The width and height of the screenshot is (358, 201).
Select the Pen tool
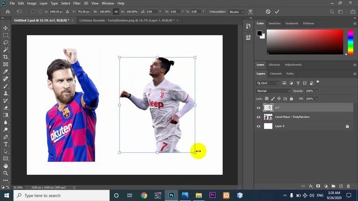6,137
